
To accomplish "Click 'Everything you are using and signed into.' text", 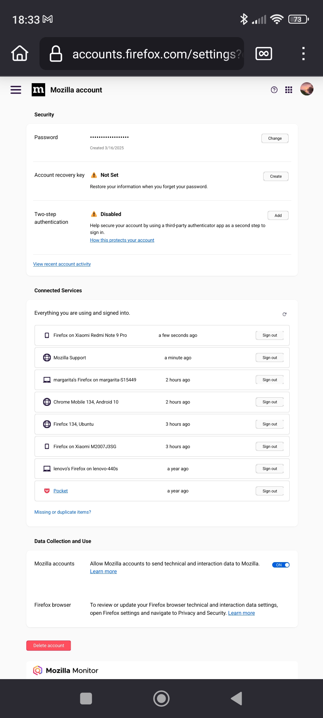I will pos(82,313).
